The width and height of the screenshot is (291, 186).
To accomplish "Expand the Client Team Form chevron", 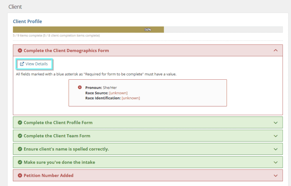I will (276, 136).
